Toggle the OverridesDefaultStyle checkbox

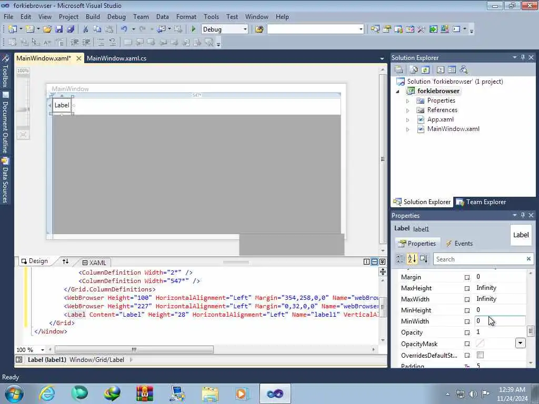(x=480, y=355)
